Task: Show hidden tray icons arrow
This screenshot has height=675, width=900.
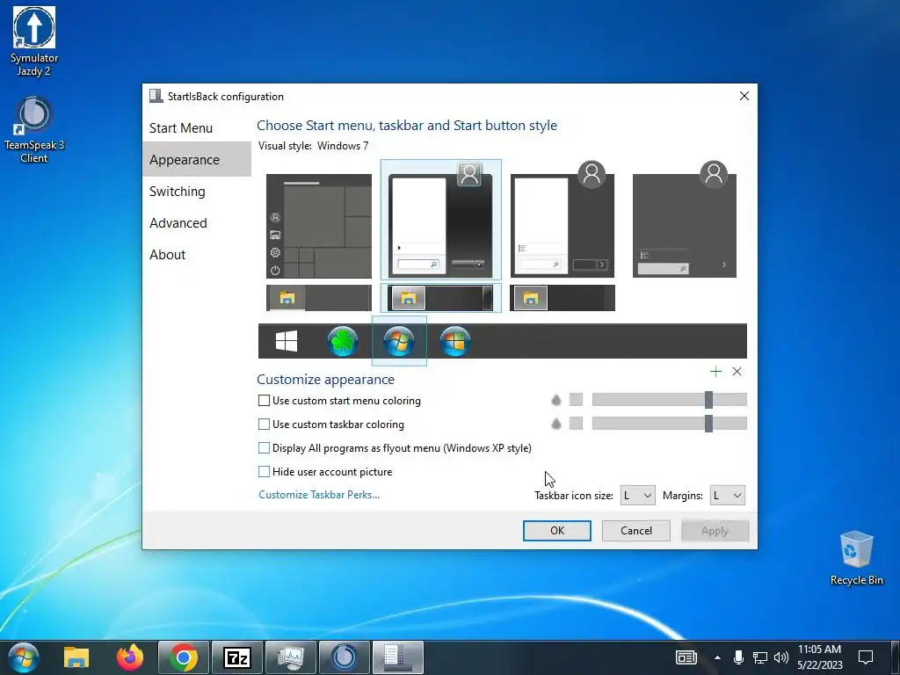Action: (717, 657)
